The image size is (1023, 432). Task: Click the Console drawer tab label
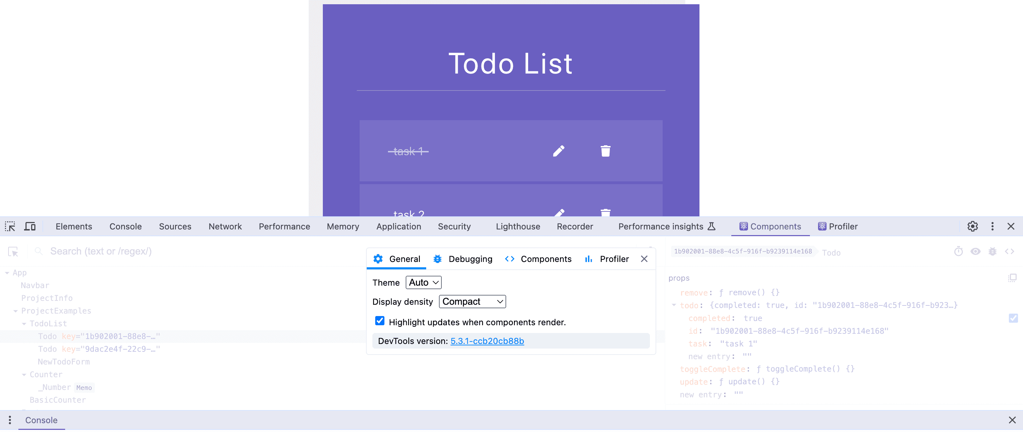41,420
